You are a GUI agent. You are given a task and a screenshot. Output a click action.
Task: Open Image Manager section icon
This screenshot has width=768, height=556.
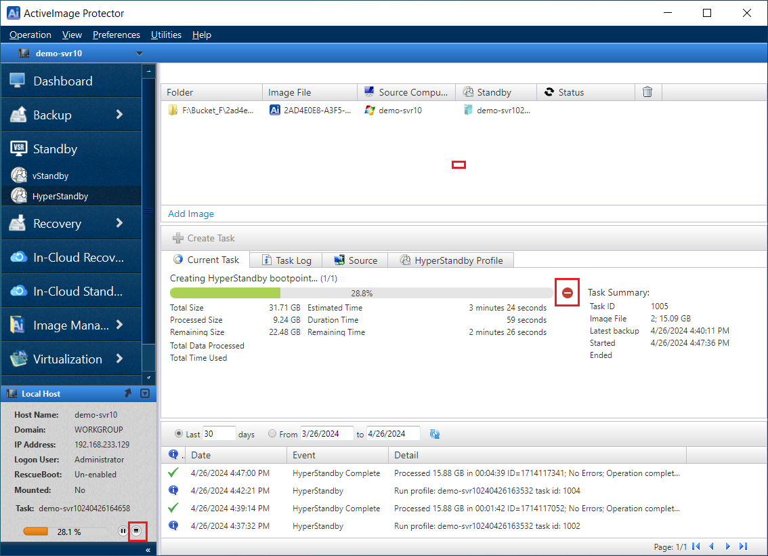(18, 325)
